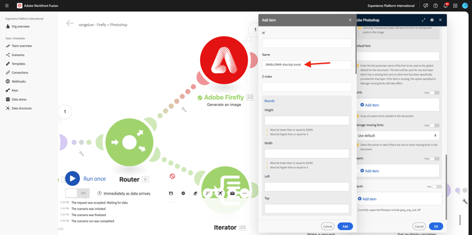The height and width of the screenshot is (235, 472).
Task: Toggle the map switch for Layers
Action: (434, 159)
